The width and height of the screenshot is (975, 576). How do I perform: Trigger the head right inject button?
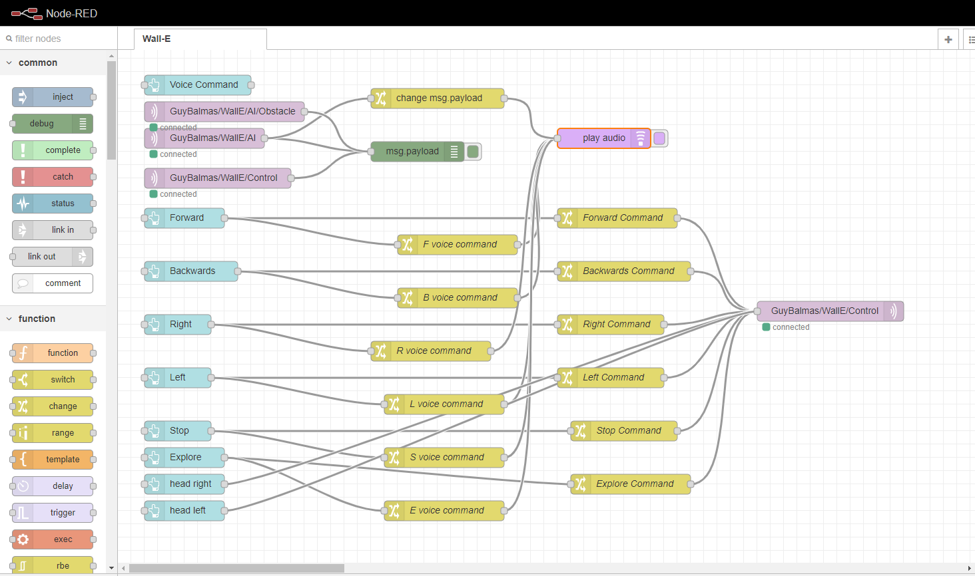click(x=154, y=484)
